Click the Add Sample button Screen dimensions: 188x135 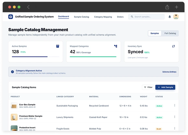coord(165,87)
